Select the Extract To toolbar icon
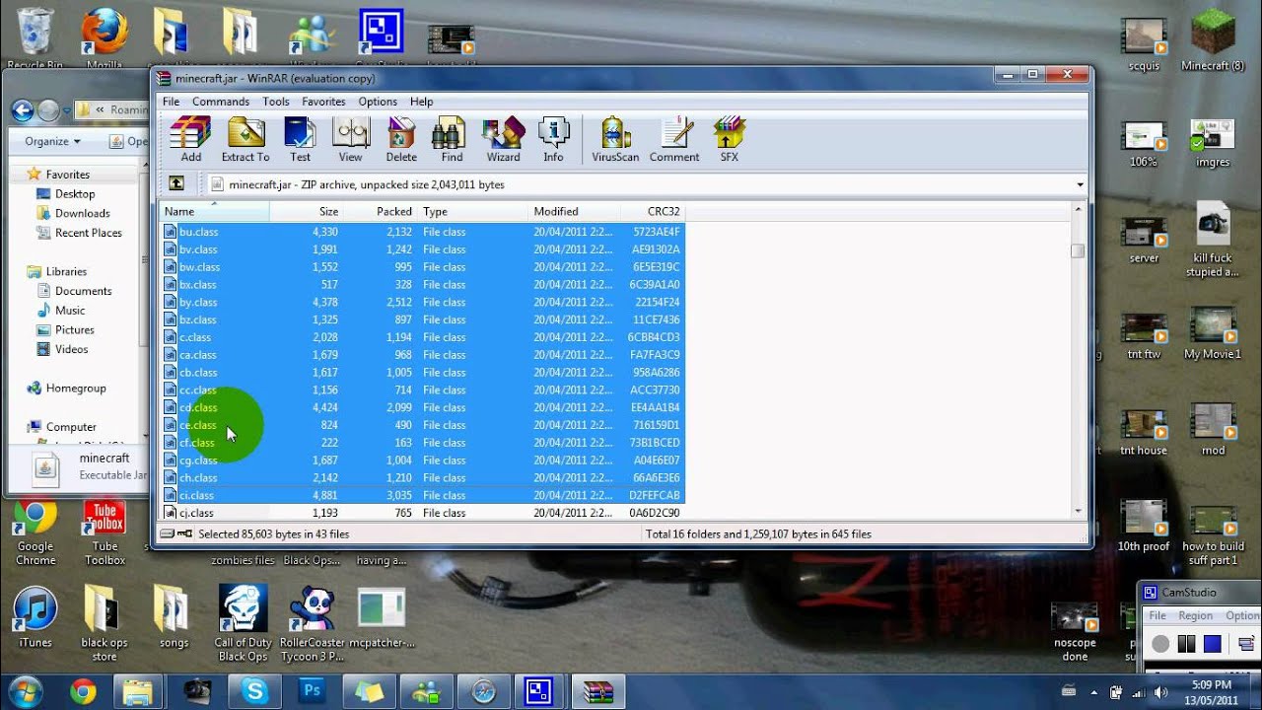This screenshot has width=1262, height=710. 245,139
